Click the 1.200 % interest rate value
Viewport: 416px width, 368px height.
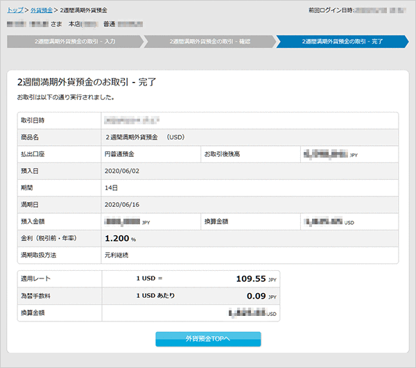(x=120, y=238)
